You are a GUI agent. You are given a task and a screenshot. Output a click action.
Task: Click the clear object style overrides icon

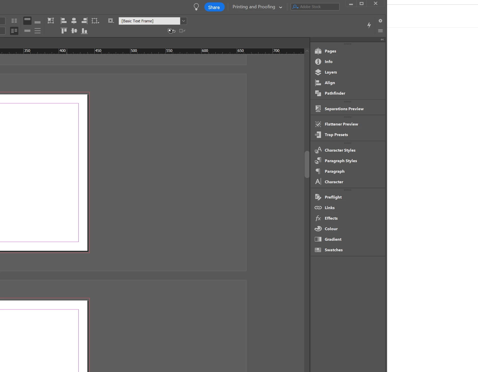coord(182,31)
